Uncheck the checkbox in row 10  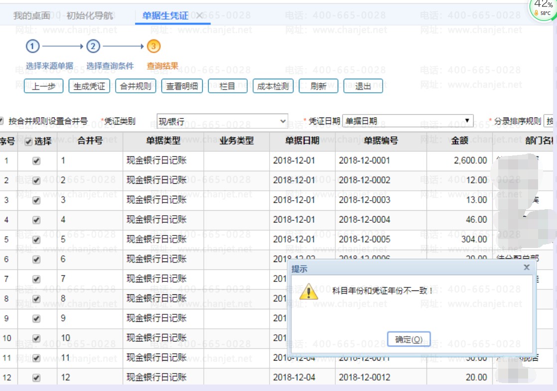point(36,338)
